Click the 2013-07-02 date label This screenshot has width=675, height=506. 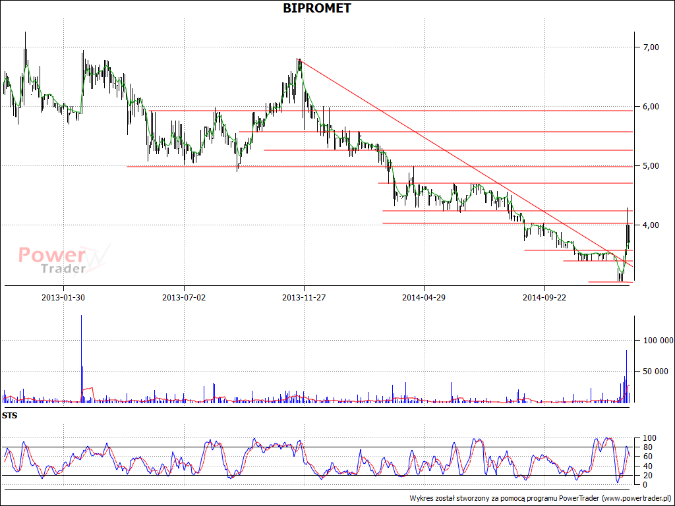pos(184,297)
